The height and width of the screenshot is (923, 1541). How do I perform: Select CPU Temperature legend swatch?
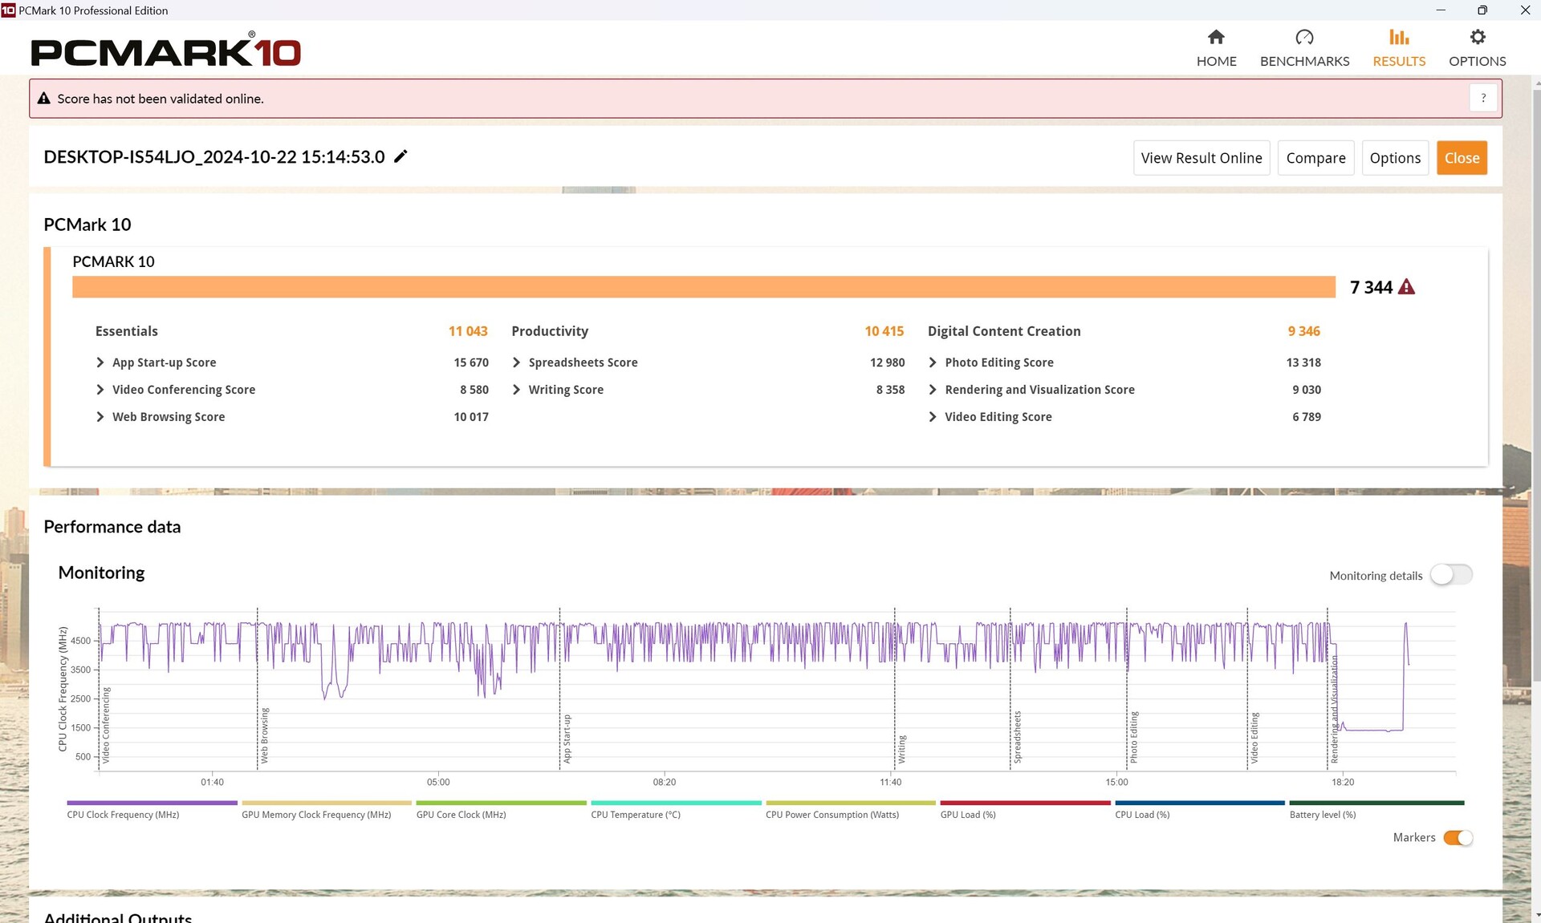pos(676,803)
